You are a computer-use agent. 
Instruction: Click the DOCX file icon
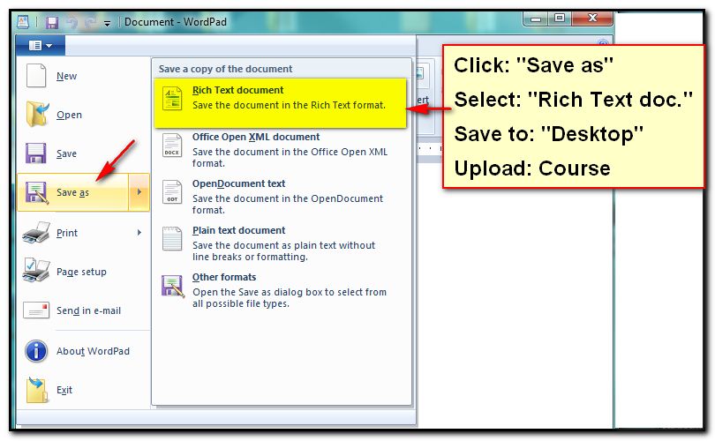click(x=172, y=146)
